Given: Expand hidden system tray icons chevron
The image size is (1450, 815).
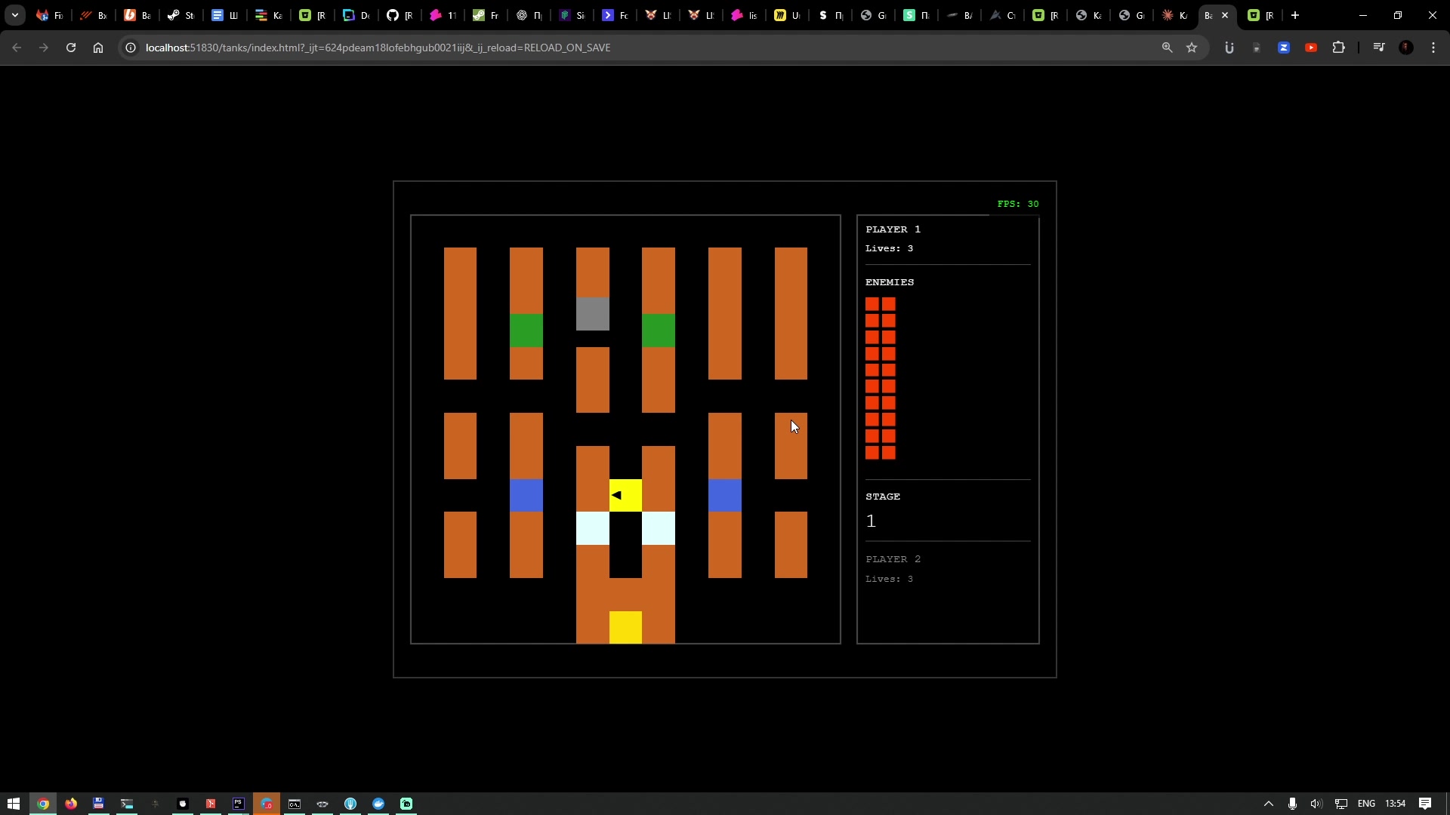Looking at the screenshot, I should tap(1269, 804).
